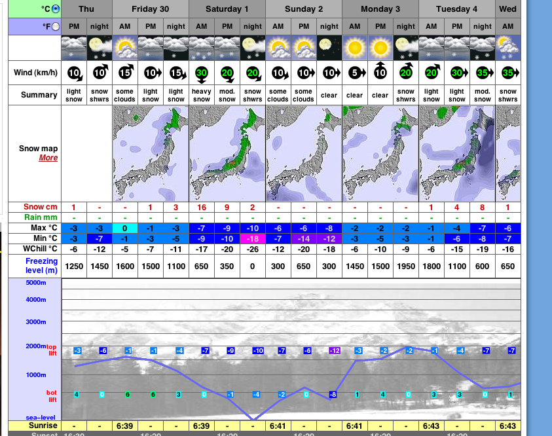The image size is (552, 436).
Task: Click the Monday 3 night snow showers icon
Action: (406, 48)
